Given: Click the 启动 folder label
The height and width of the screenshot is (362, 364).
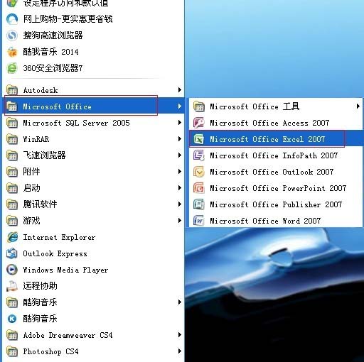Looking at the screenshot, I should click(31, 188).
